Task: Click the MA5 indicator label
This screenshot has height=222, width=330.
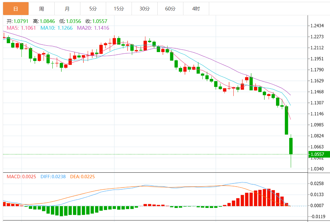Action: tap(21, 28)
